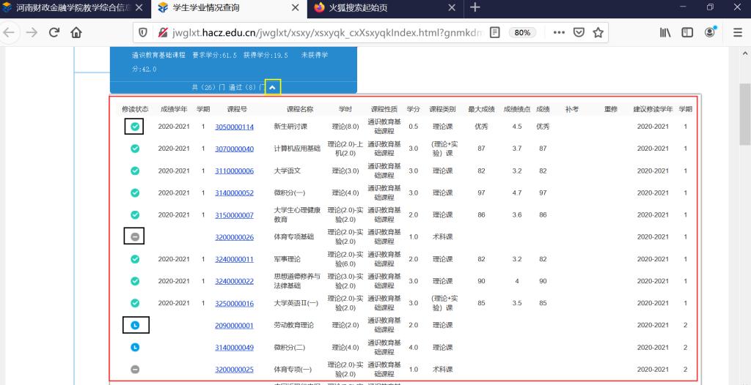The image size is (751, 385).
Task: Click status icon for 大学英语II(一) row
Action: pos(135,303)
